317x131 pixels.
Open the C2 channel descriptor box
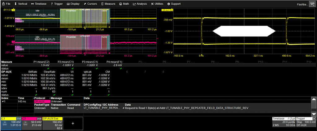[x=31, y=123]
